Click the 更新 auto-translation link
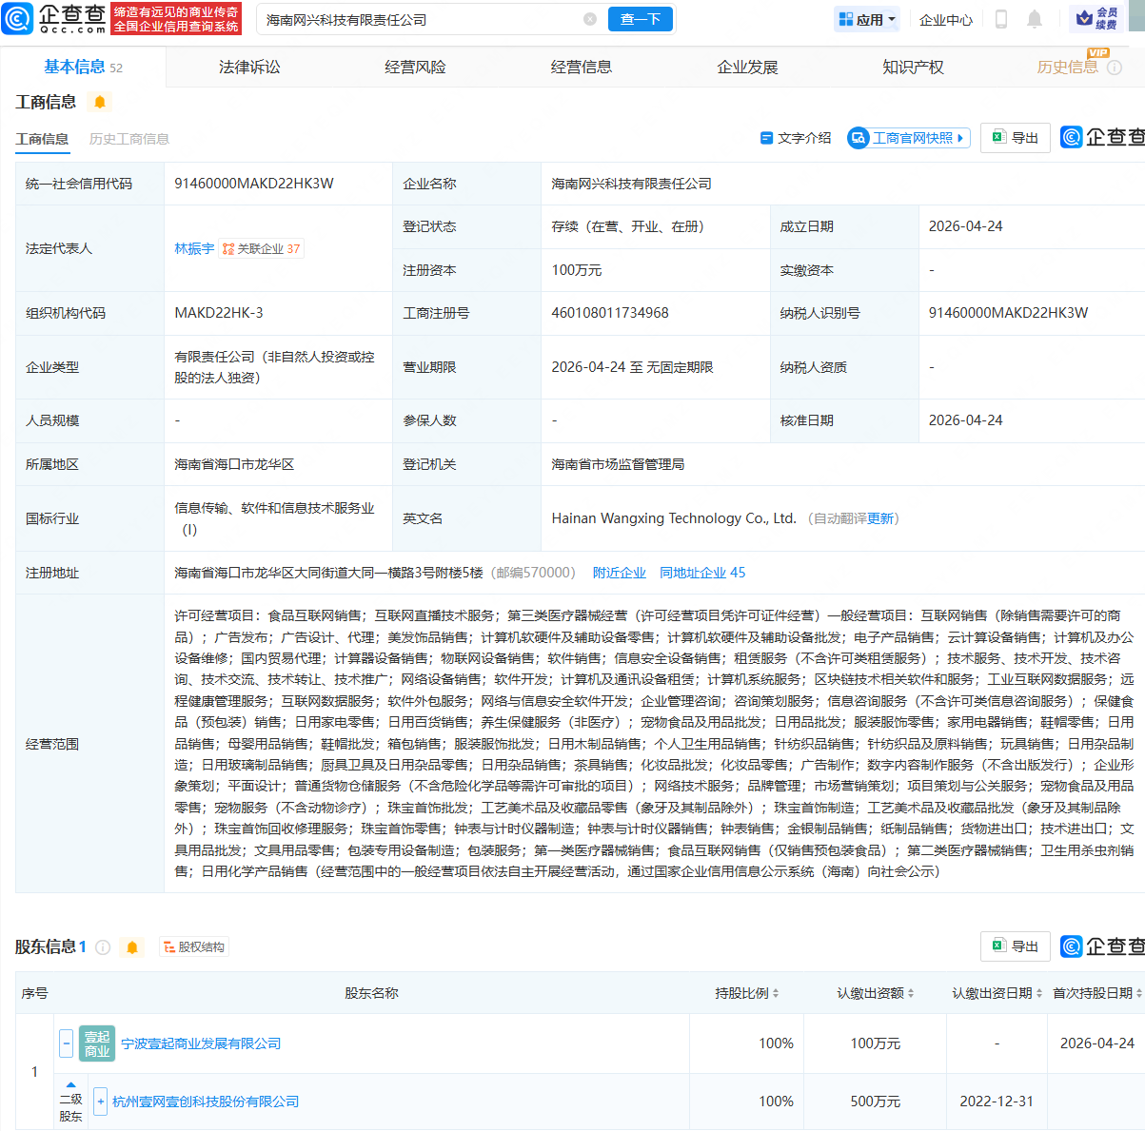This screenshot has height=1131, width=1145. point(880,518)
